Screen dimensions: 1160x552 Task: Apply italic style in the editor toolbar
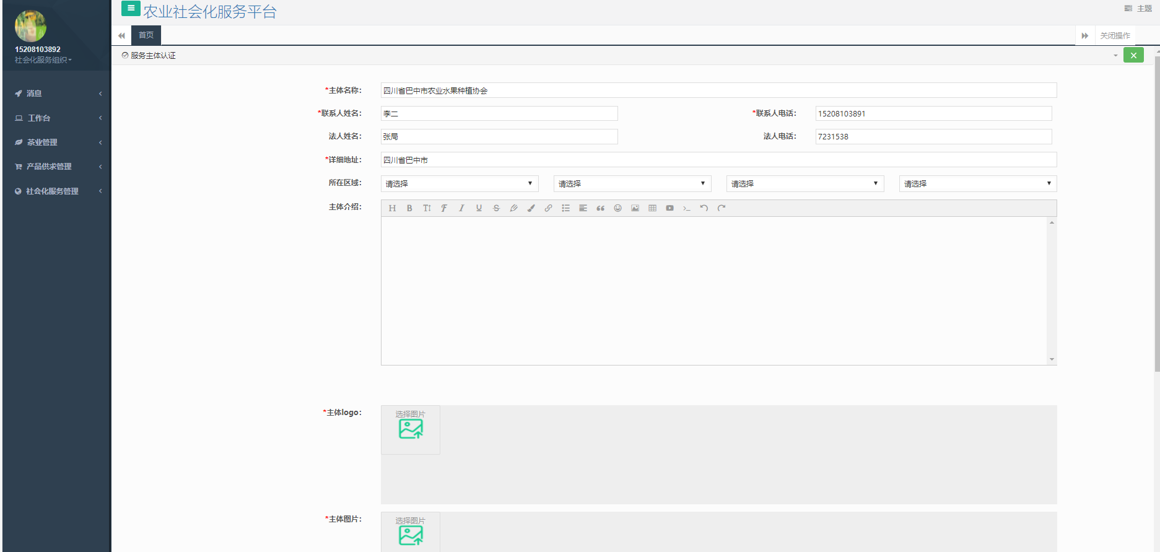(x=461, y=208)
